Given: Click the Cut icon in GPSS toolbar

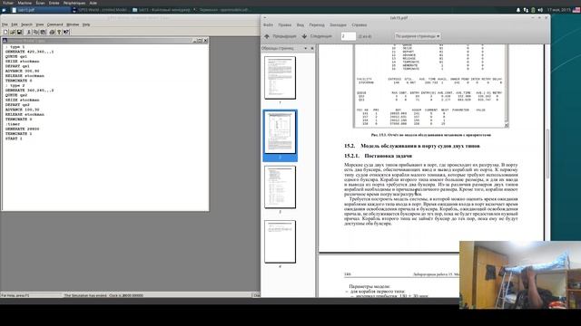Looking at the screenshot, I should [x=28, y=33].
